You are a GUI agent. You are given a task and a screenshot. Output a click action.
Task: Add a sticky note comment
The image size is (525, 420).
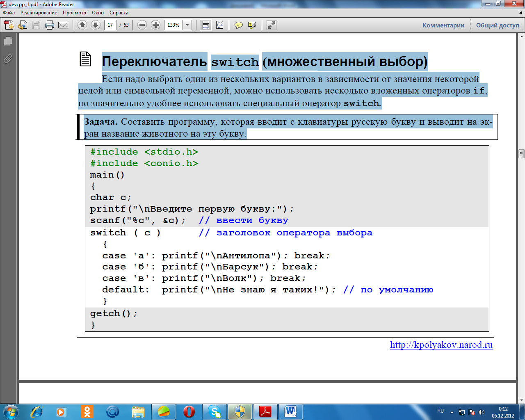pyautogui.click(x=238, y=25)
